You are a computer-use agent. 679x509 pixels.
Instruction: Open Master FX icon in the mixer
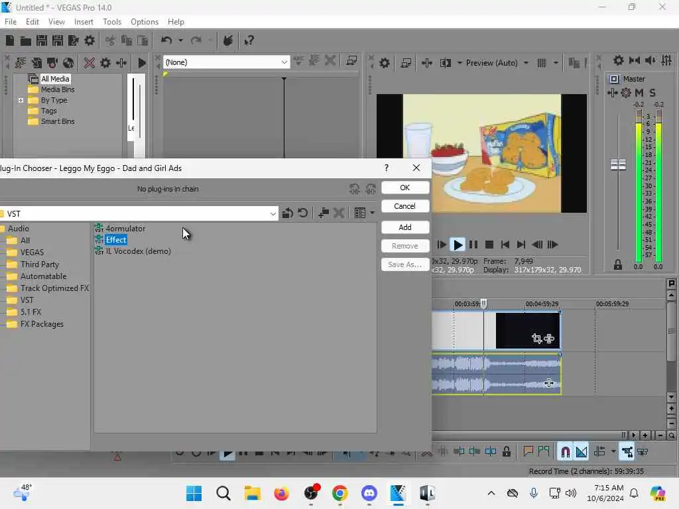pyautogui.click(x=612, y=93)
